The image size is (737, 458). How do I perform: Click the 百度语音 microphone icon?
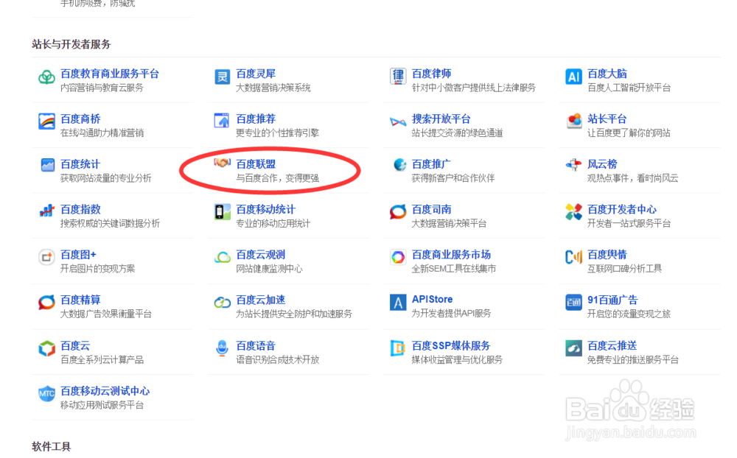(222, 348)
